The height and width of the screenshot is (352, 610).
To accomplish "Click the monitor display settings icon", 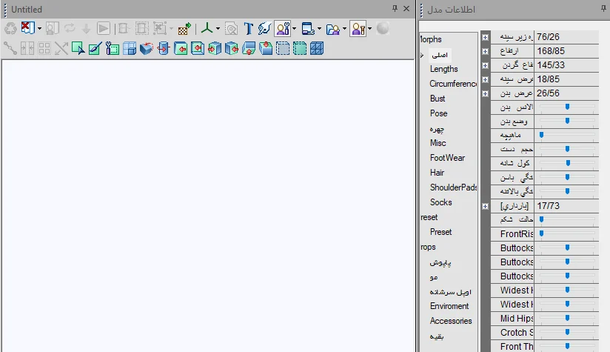I will (x=308, y=28).
